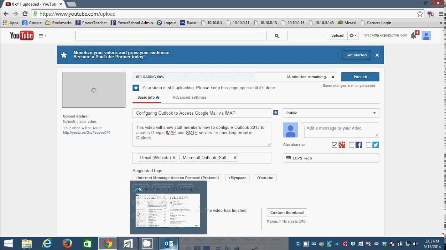Open the Public privacy dropdown
The height and width of the screenshot is (250, 446).
(x=331, y=113)
